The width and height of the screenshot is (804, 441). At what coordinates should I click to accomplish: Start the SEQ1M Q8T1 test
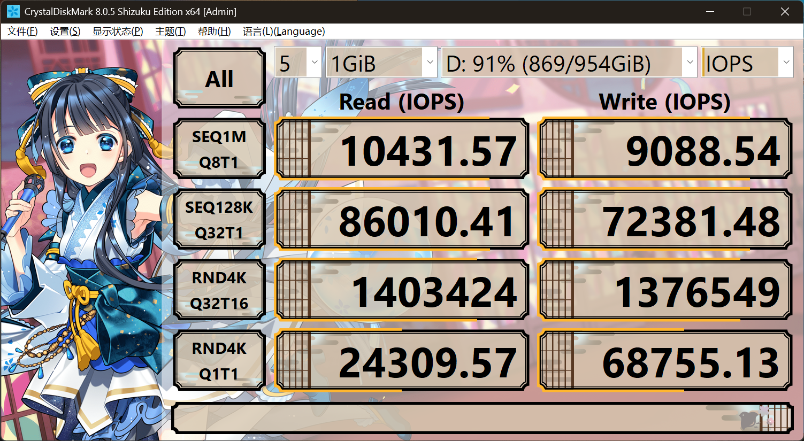pyautogui.click(x=219, y=149)
